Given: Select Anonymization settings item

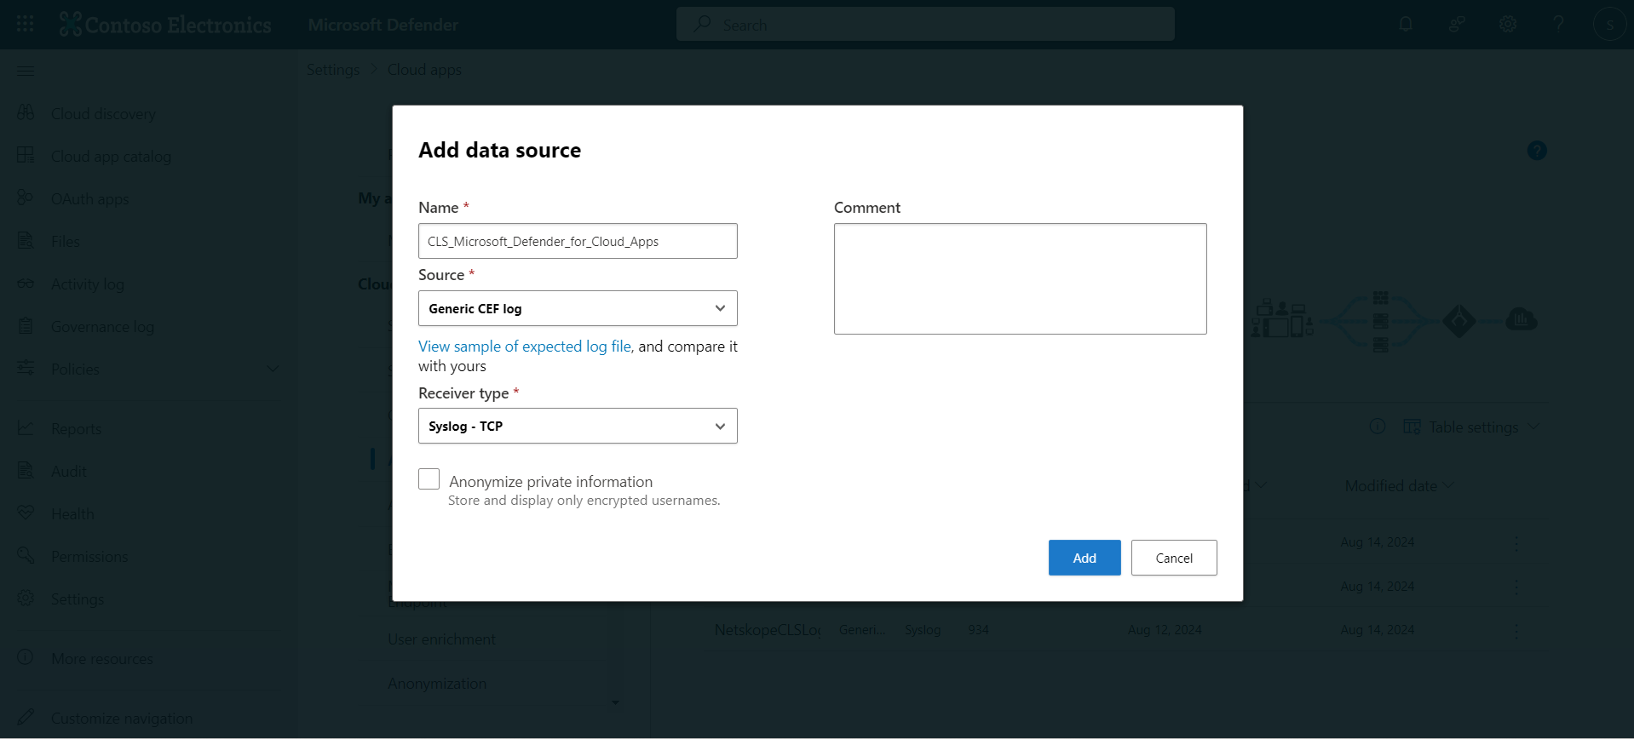Looking at the screenshot, I should (437, 684).
